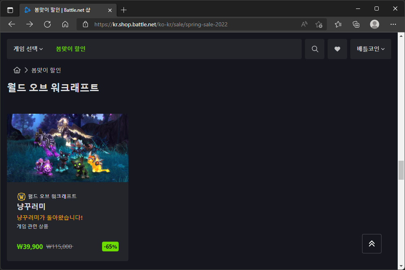
Task: Go to browser home page icon
Action: (x=65, y=24)
